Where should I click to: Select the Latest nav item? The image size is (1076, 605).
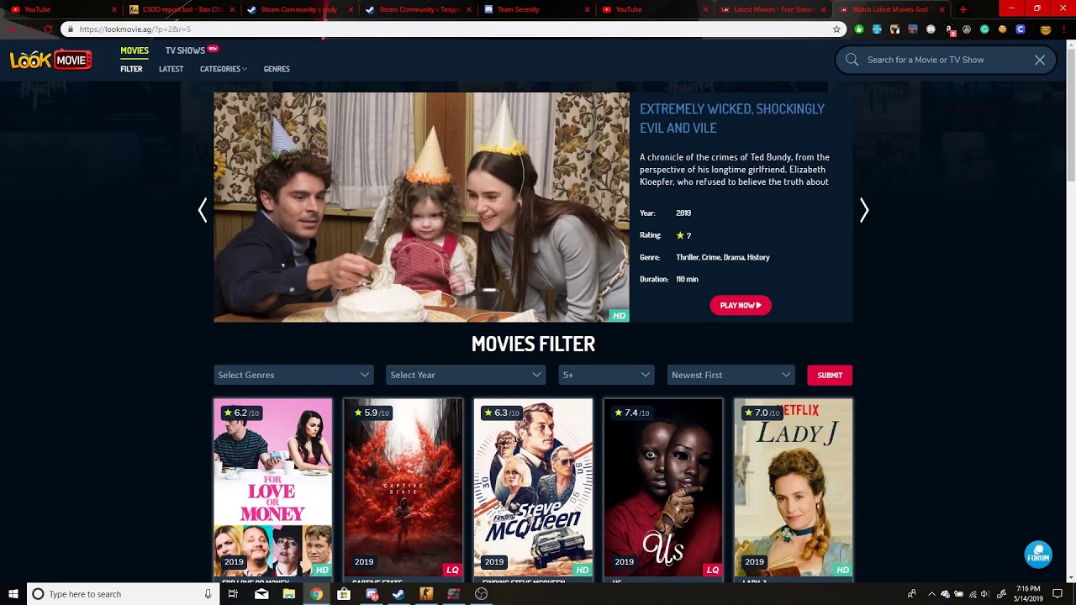[x=171, y=69]
